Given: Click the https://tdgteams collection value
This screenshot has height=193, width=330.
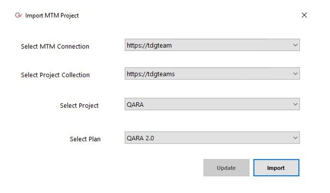Looking at the screenshot, I should coord(150,74).
